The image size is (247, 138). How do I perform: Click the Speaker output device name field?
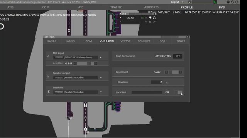pyautogui.click(x=75, y=77)
